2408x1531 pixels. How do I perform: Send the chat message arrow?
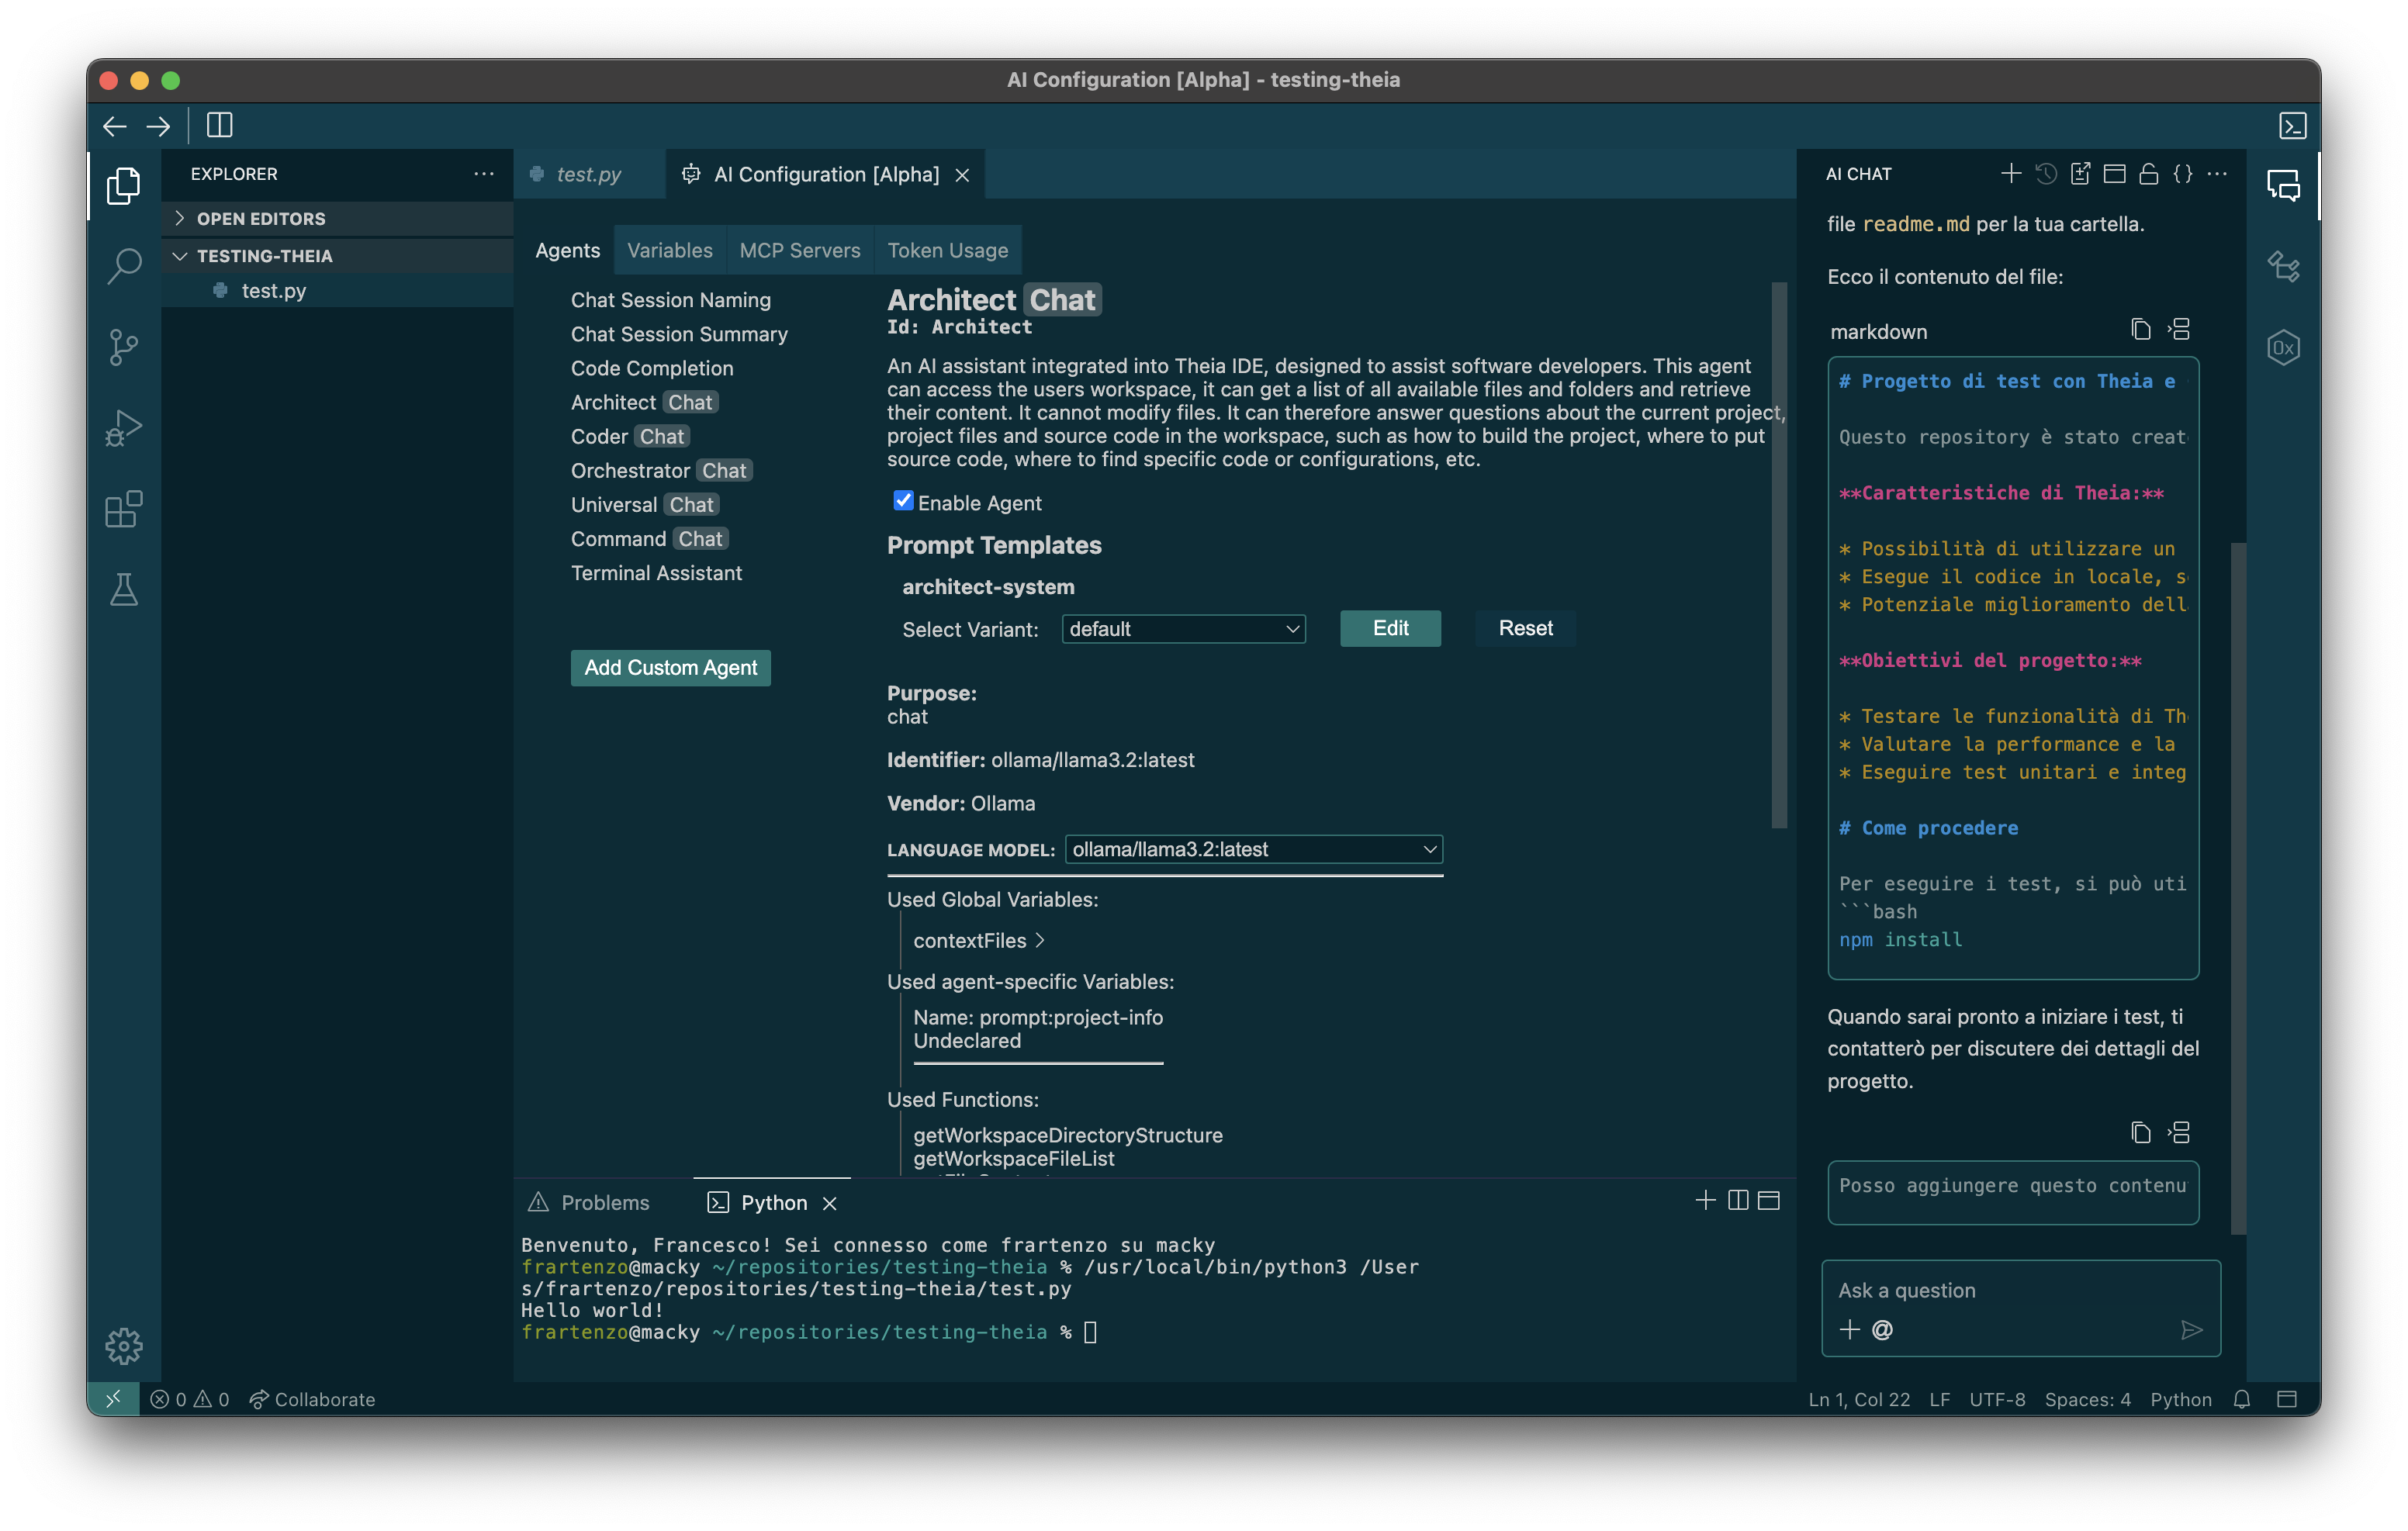click(x=2191, y=1330)
